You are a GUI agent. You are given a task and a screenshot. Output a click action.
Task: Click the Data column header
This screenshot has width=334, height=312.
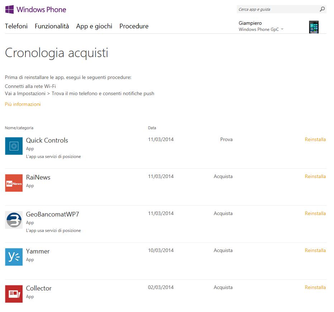[152, 128]
